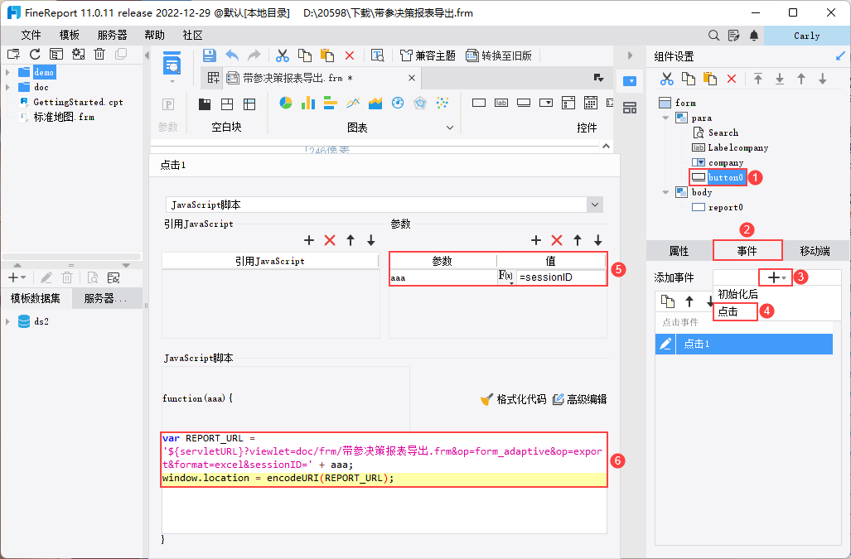Switch to the 移动端 tab
The width and height of the screenshot is (851, 559).
click(x=815, y=250)
